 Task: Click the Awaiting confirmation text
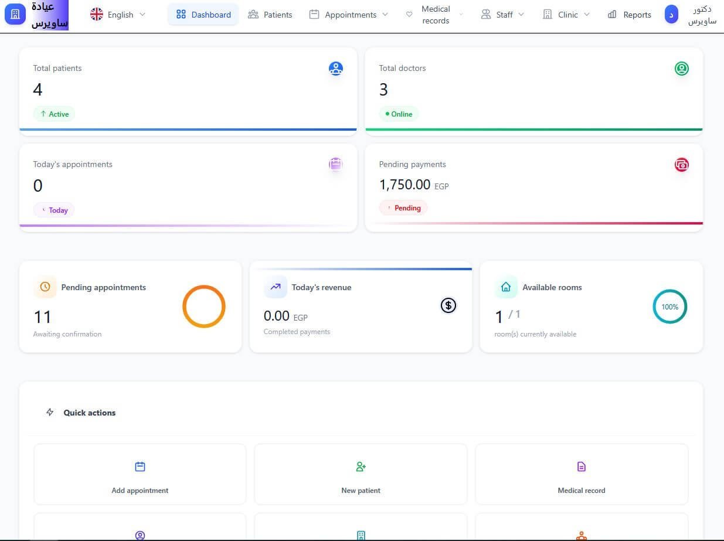[x=67, y=334]
